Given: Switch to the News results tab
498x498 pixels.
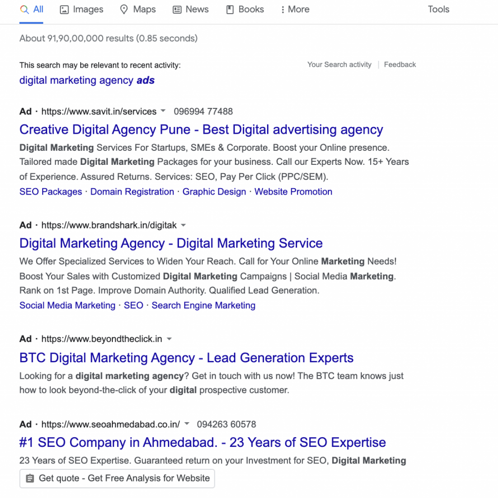Looking at the screenshot, I should tap(191, 10).
